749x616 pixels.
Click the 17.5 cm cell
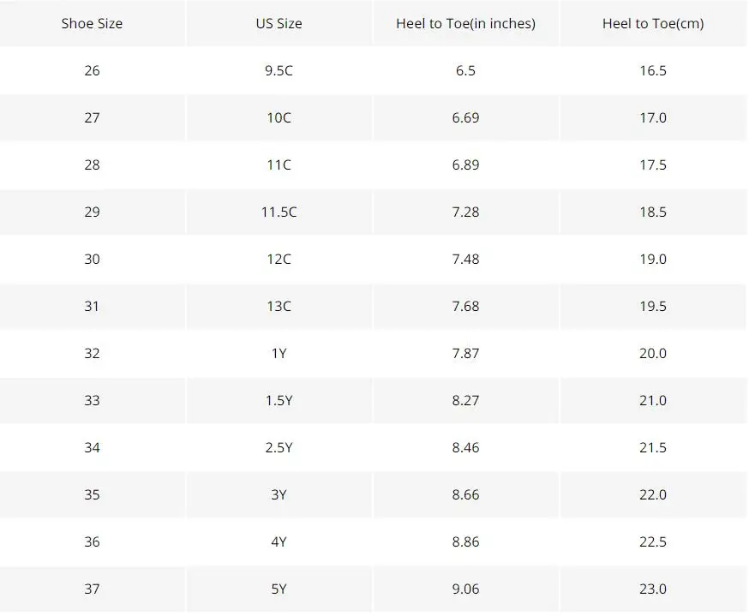[653, 164]
